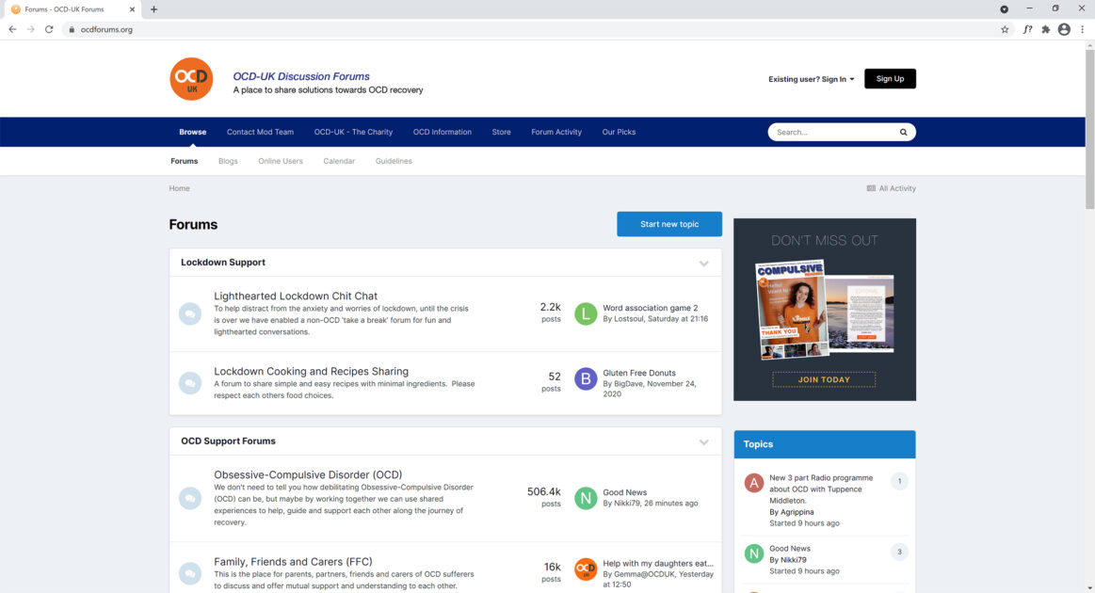Start a new topic
The image size is (1095, 593).
pos(669,224)
